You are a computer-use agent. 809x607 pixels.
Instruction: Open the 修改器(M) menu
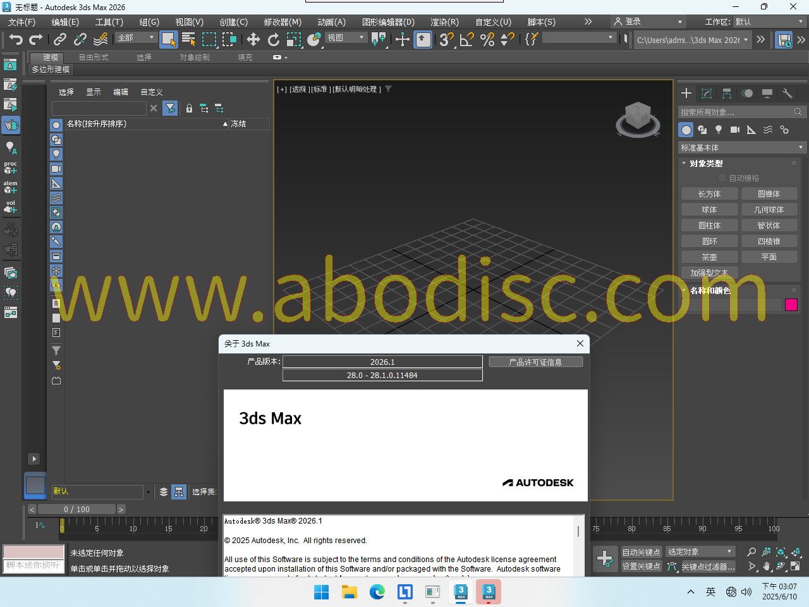pyautogui.click(x=283, y=21)
